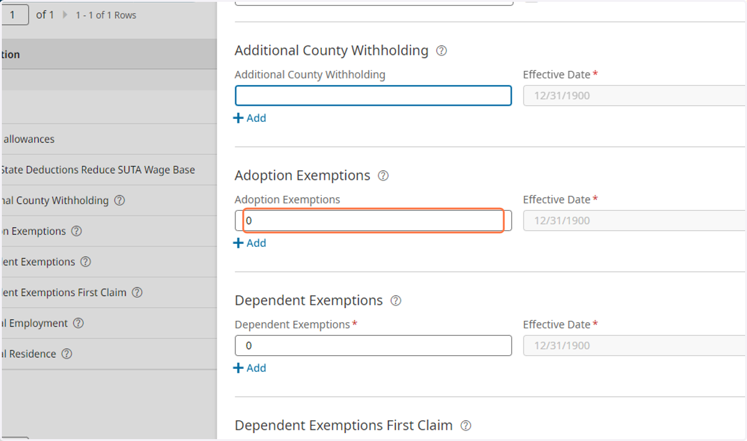Screen dimensions: 747x441
Task: Open help icon beside Dependent Exemptions heading
Action: pos(396,301)
